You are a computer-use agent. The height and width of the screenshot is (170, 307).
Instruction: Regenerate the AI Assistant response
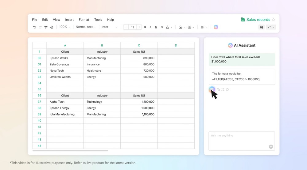pyautogui.click(x=227, y=90)
